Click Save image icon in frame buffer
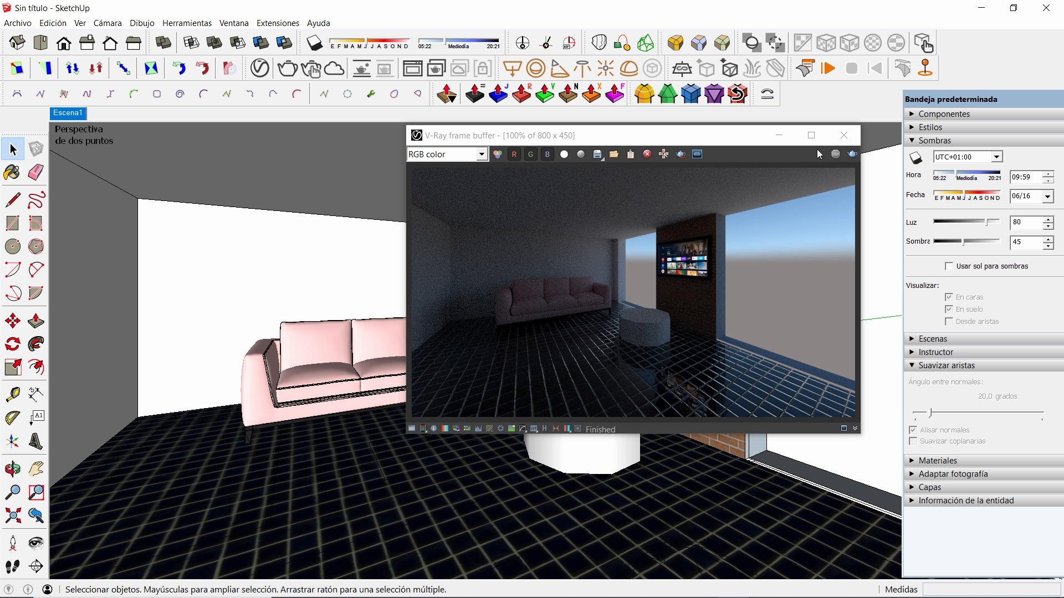The image size is (1064, 598). [x=597, y=154]
